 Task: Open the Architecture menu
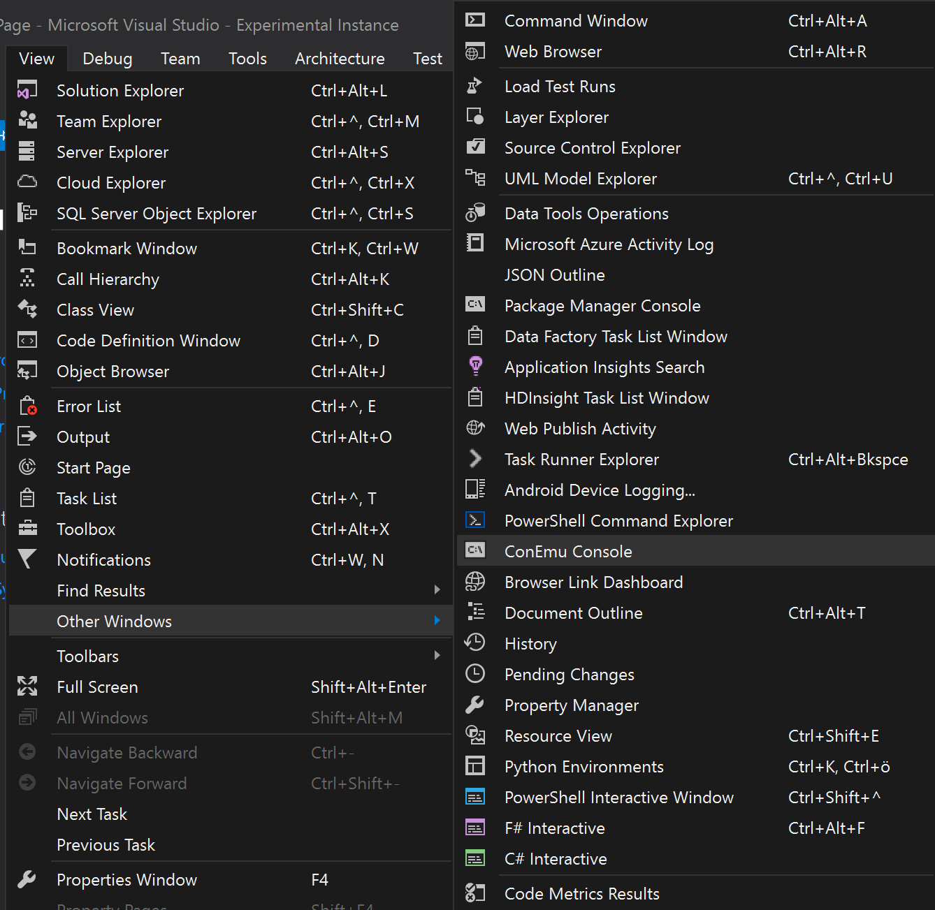coord(340,59)
